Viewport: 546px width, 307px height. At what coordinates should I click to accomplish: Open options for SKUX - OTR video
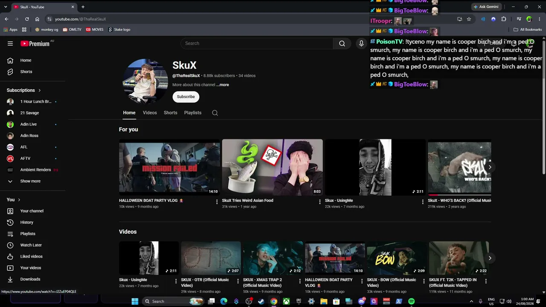pos(238,281)
